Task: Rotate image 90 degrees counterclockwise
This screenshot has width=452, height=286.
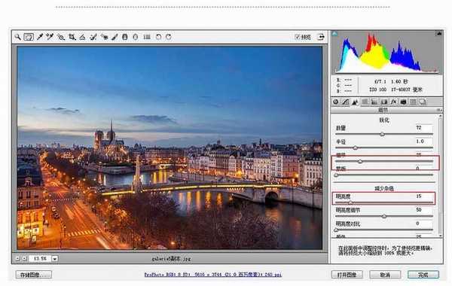Action: coord(158,37)
